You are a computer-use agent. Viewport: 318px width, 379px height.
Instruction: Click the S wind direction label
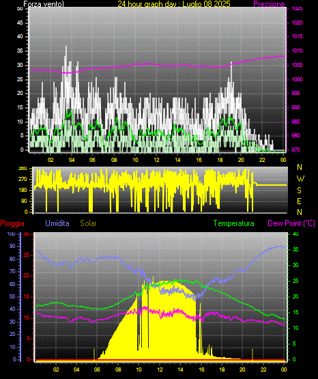(x=299, y=191)
